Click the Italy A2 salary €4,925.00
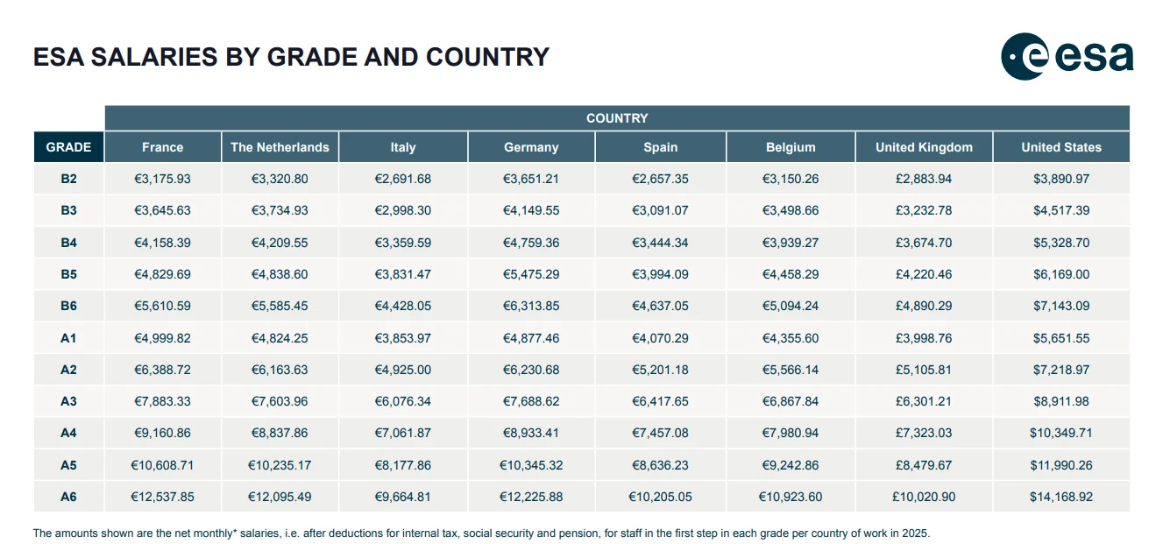Image resolution: width=1163 pixels, height=544 pixels. (403, 370)
